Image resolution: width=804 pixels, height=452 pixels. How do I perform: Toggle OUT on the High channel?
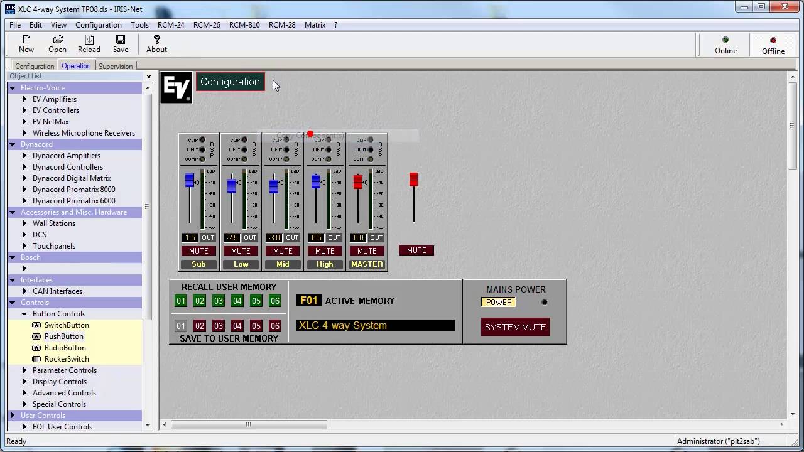click(x=334, y=238)
